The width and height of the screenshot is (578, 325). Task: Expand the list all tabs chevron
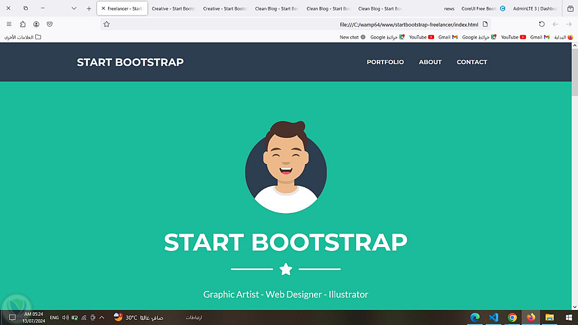pos(74,9)
